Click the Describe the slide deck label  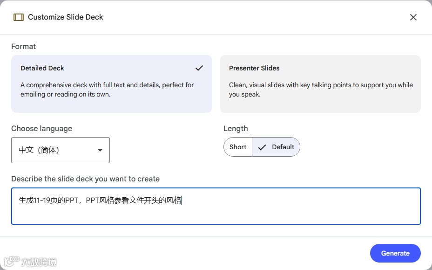click(85, 179)
